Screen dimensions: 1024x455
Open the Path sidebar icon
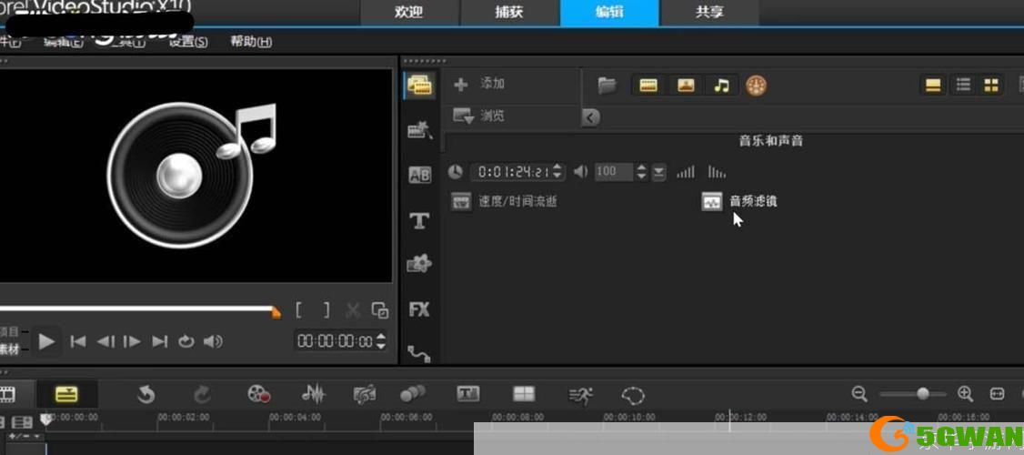pos(419,353)
